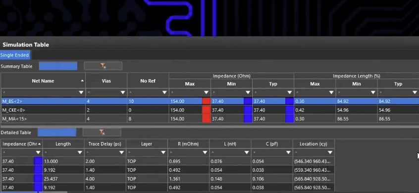Sort by Net Name column header
Image resolution: width=419 pixels, height=193 pixels.
tap(43, 81)
